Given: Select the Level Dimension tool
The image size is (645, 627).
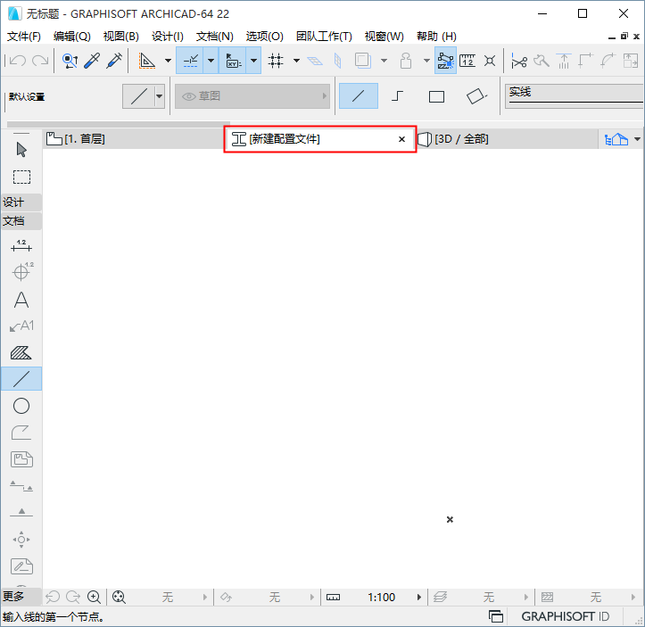Looking at the screenshot, I should click(22, 271).
